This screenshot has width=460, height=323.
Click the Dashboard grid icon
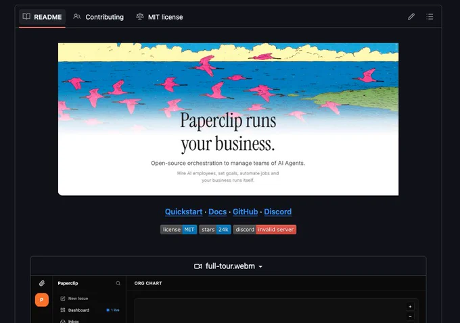pos(63,310)
